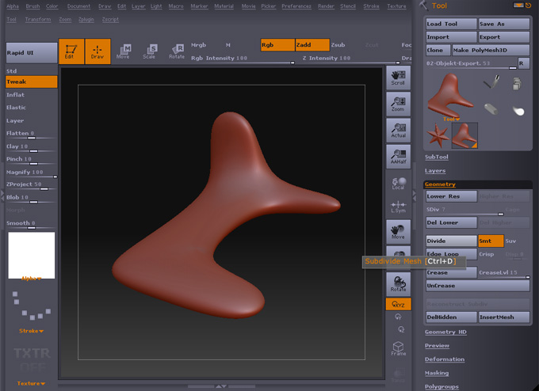Open the Stroke dropdown selector
539x391 pixels.
point(31,331)
